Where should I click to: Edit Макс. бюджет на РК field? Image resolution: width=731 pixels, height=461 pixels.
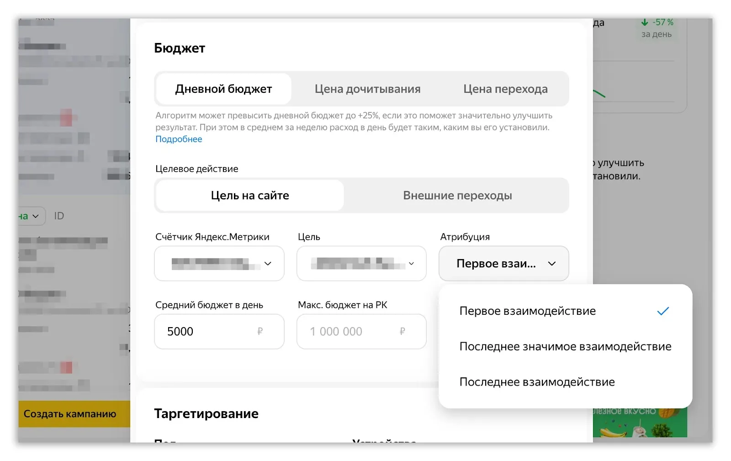tap(361, 332)
